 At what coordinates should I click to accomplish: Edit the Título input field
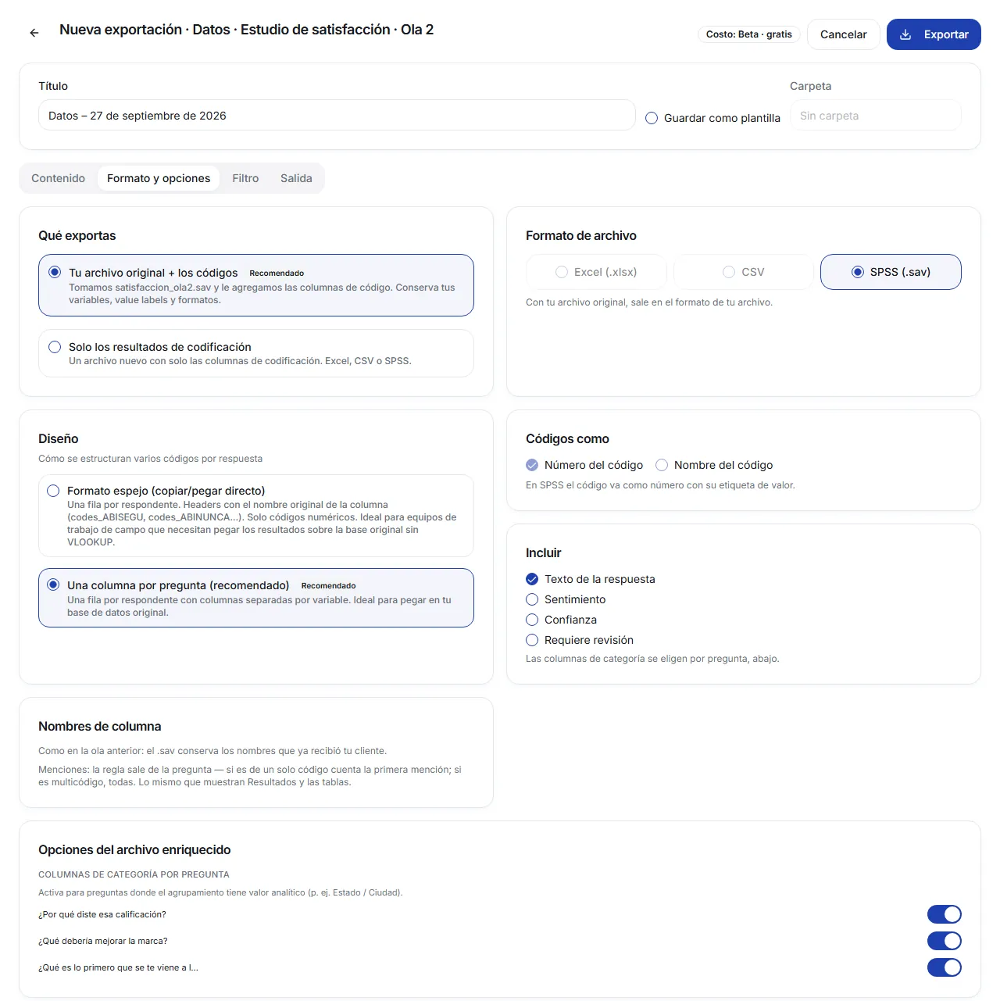tap(337, 115)
